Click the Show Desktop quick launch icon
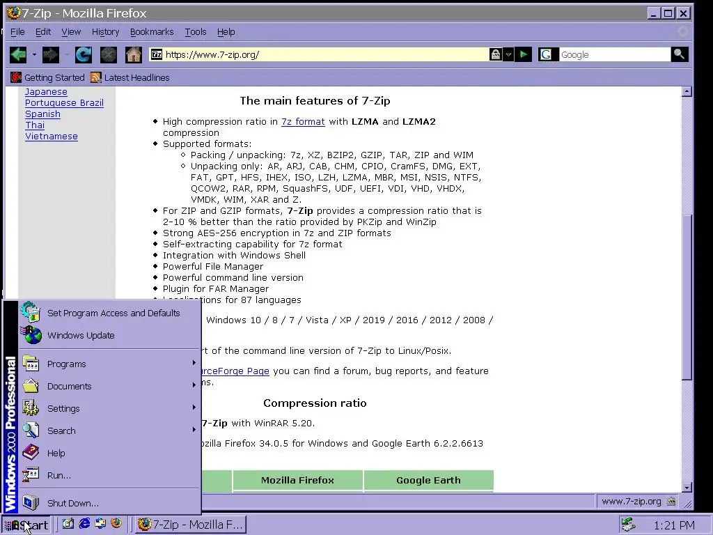This screenshot has height=535, width=713. click(x=68, y=524)
